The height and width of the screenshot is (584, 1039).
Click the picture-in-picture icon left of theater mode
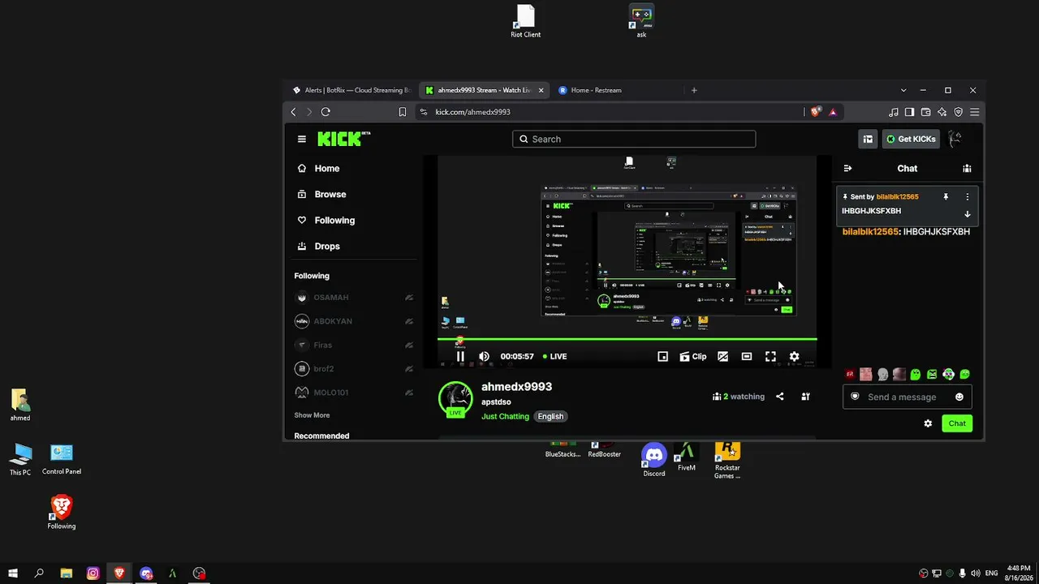pyautogui.click(x=722, y=356)
